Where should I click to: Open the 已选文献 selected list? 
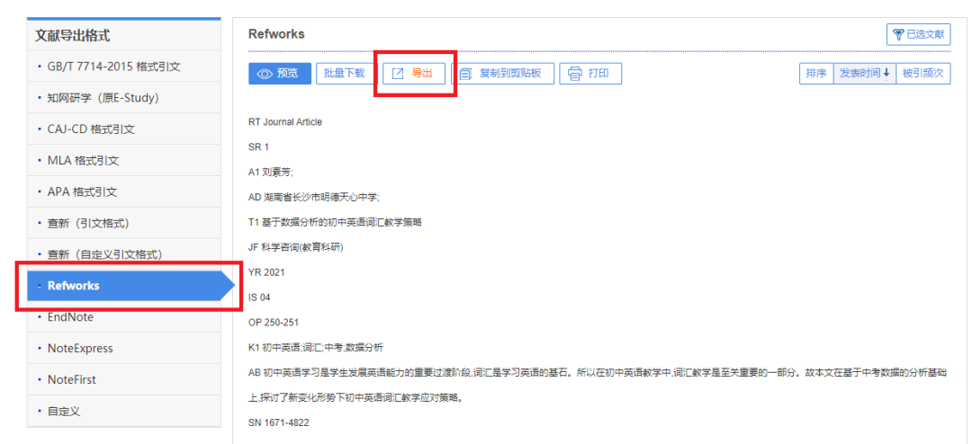coord(918,35)
